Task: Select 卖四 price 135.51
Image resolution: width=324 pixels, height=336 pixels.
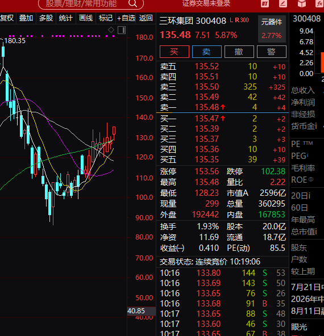Action: point(207,77)
